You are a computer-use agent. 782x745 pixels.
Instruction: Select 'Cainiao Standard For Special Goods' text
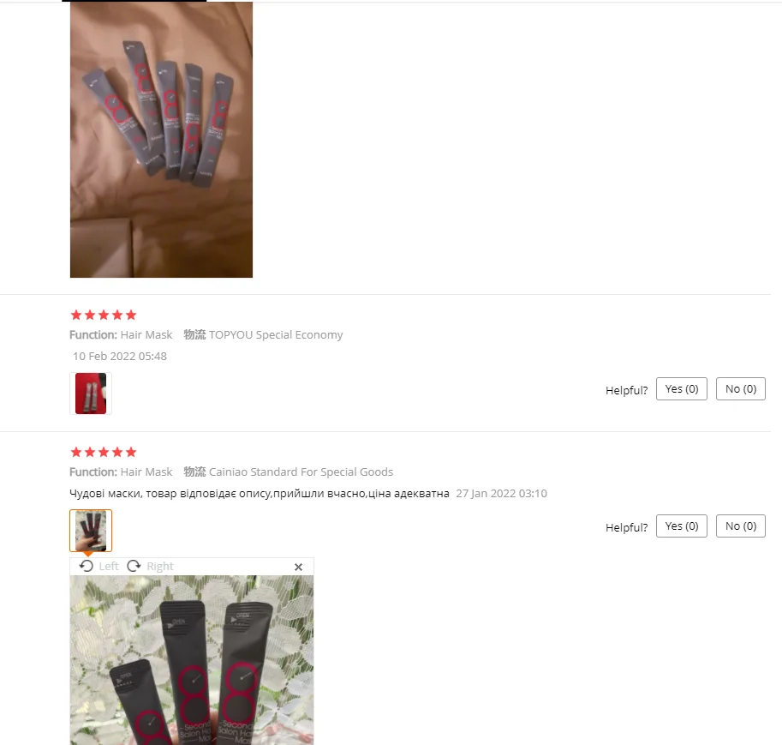click(301, 472)
